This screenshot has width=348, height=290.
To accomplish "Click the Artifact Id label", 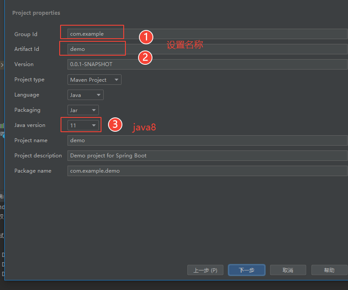I will click(27, 49).
